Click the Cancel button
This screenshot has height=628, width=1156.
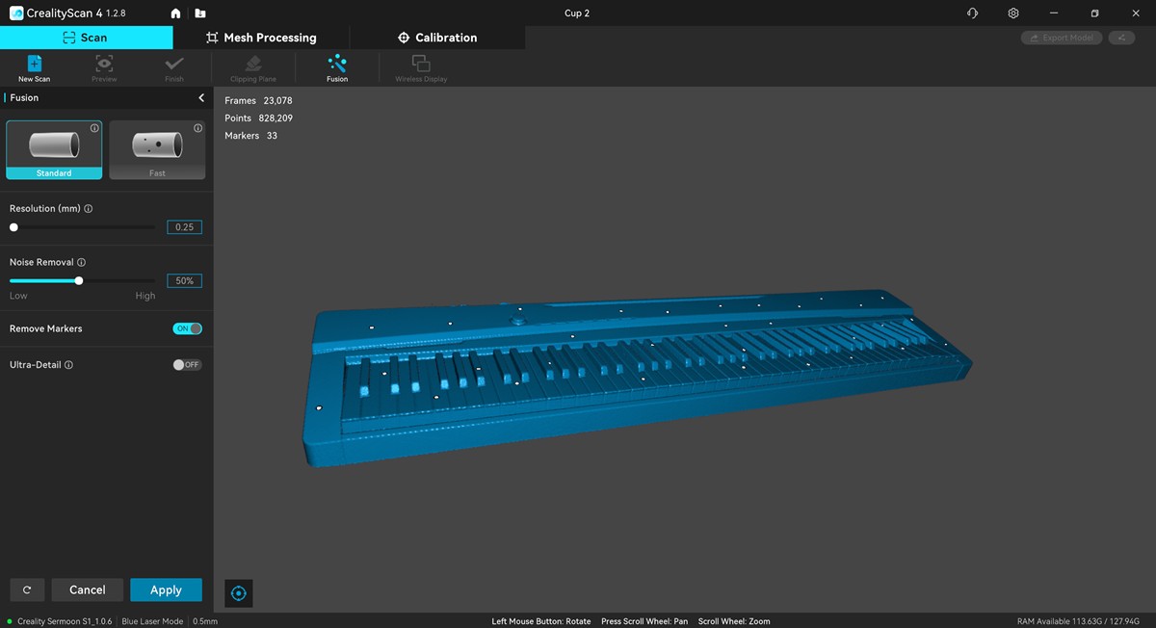[x=87, y=589]
